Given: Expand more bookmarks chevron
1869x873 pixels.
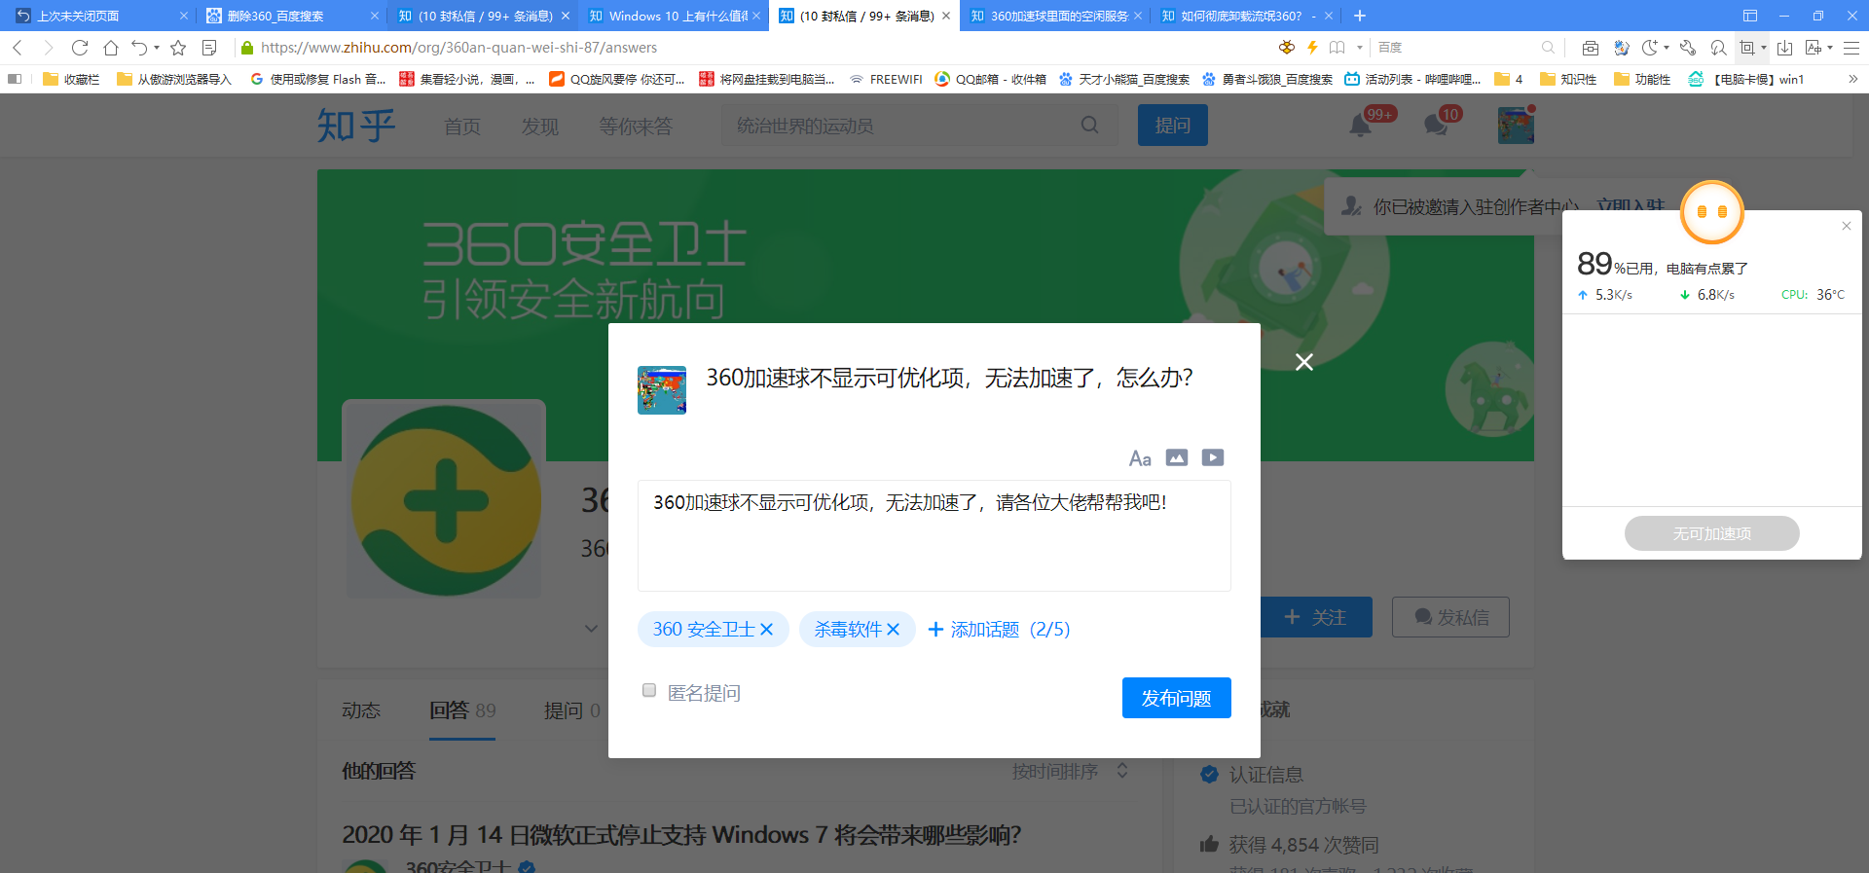Looking at the screenshot, I should point(1852,79).
